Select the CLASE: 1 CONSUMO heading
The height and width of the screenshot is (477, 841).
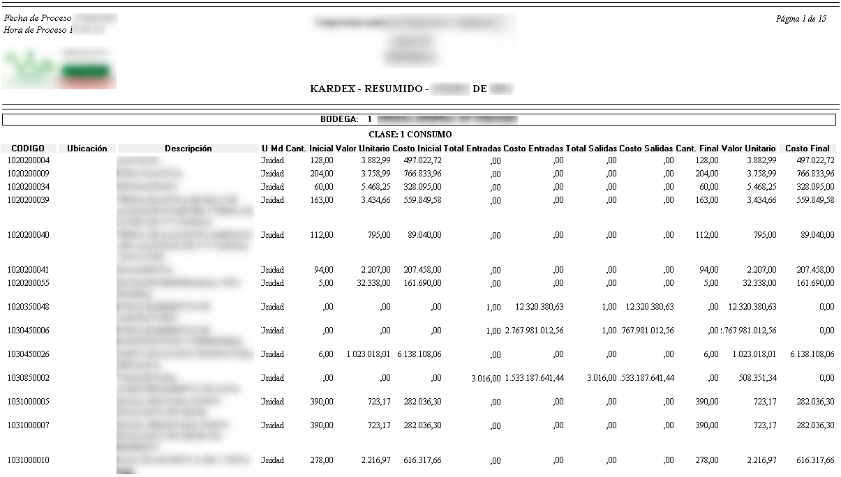(410, 134)
